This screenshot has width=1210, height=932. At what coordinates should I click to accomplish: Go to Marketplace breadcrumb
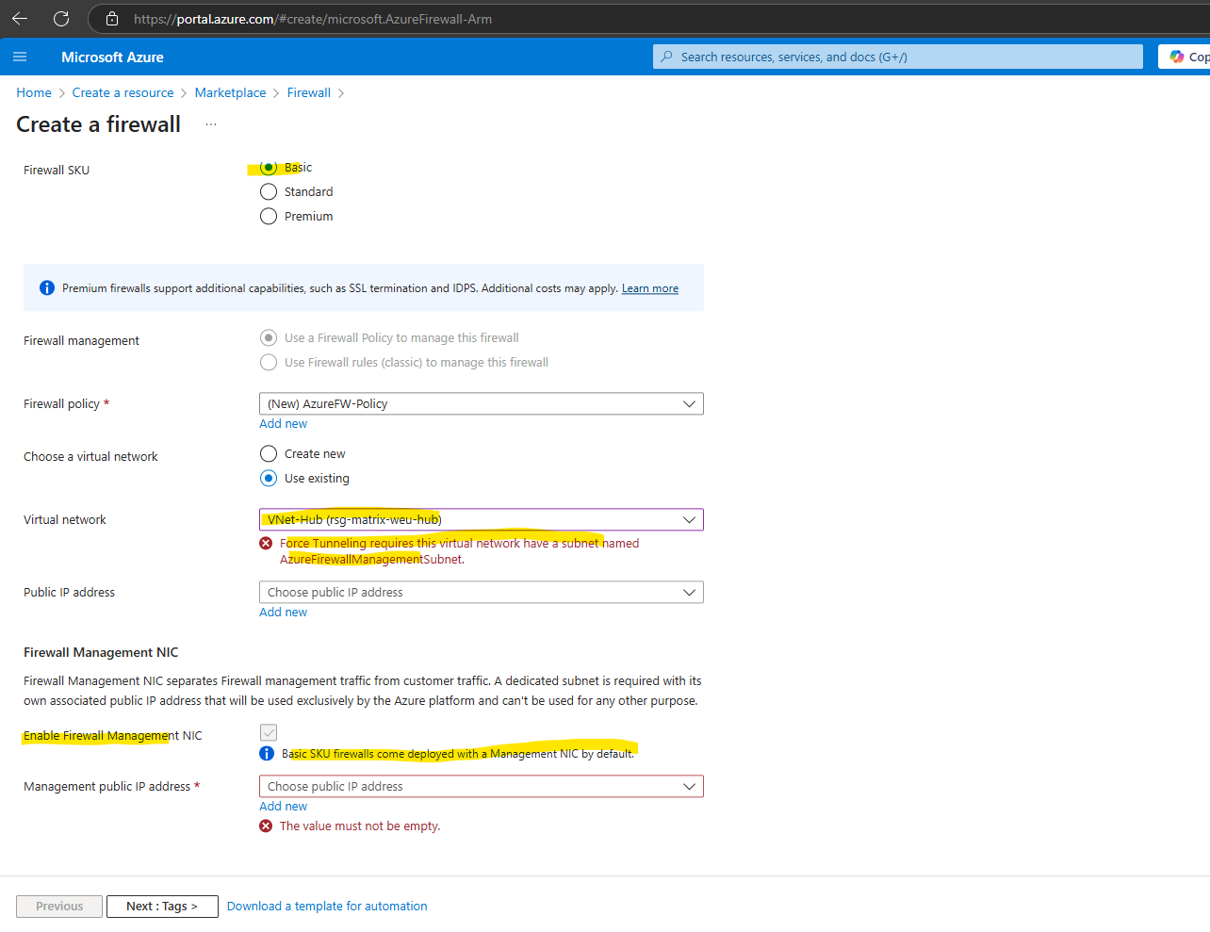click(x=230, y=92)
